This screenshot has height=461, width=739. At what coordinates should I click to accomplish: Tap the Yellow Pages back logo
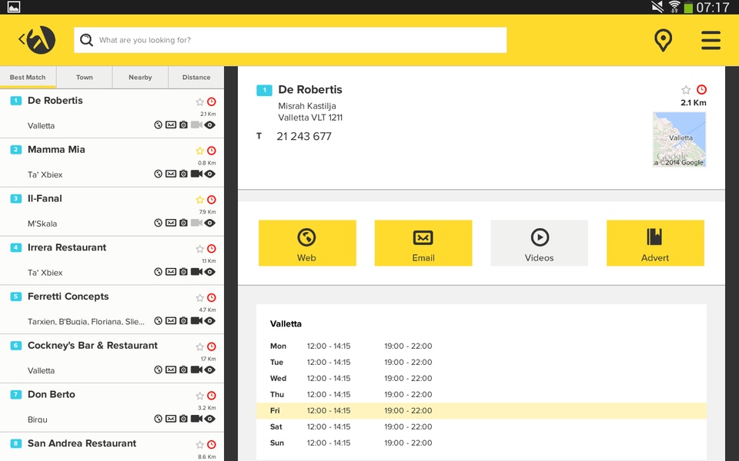coord(37,39)
